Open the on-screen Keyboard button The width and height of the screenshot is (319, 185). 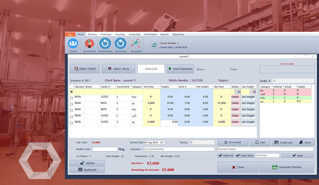coord(87,170)
